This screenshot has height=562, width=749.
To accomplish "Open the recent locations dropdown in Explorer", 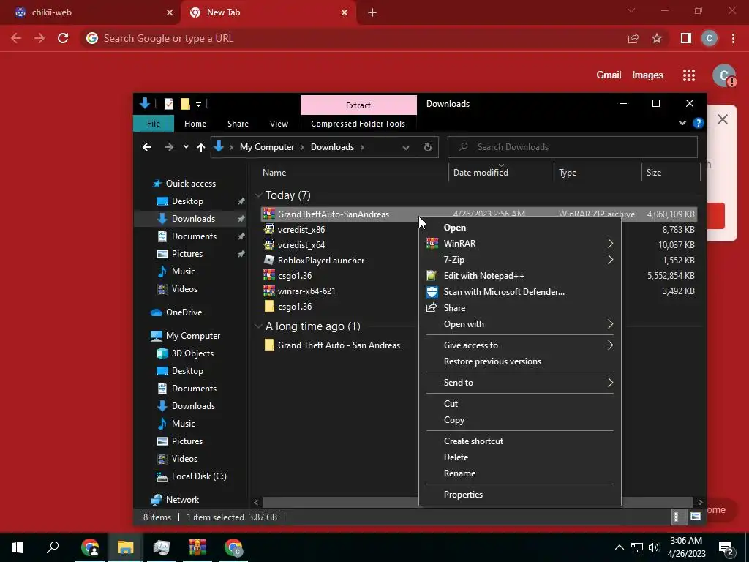I will [x=186, y=147].
